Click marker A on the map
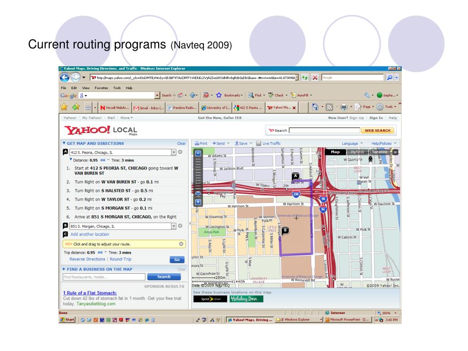The height and width of the screenshot is (351, 468). click(295, 176)
